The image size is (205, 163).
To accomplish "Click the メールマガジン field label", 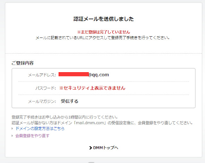I will click(x=42, y=101).
